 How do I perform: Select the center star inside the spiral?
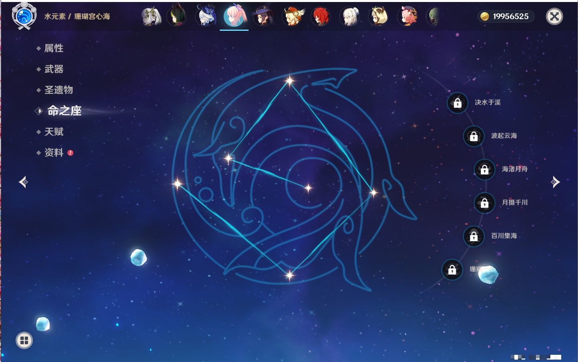tap(308, 188)
